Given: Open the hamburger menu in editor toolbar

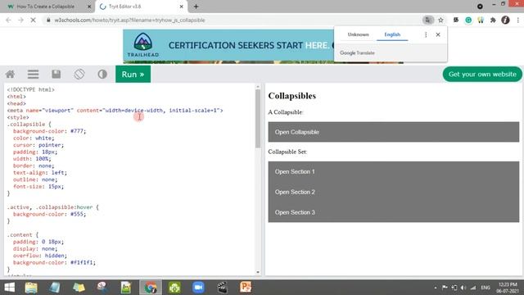Looking at the screenshot, I should (x=33, y=74).
